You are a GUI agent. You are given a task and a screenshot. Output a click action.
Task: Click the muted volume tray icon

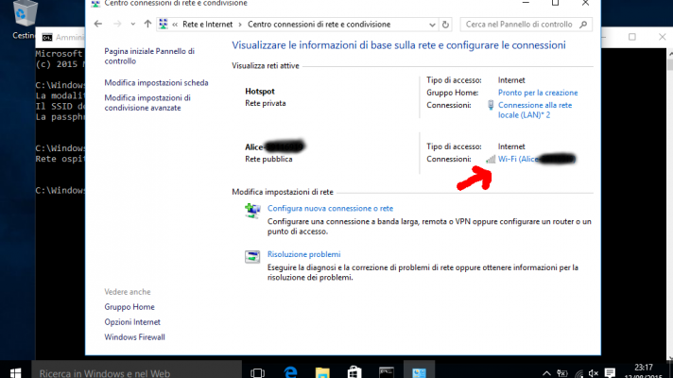click(594, 373)
